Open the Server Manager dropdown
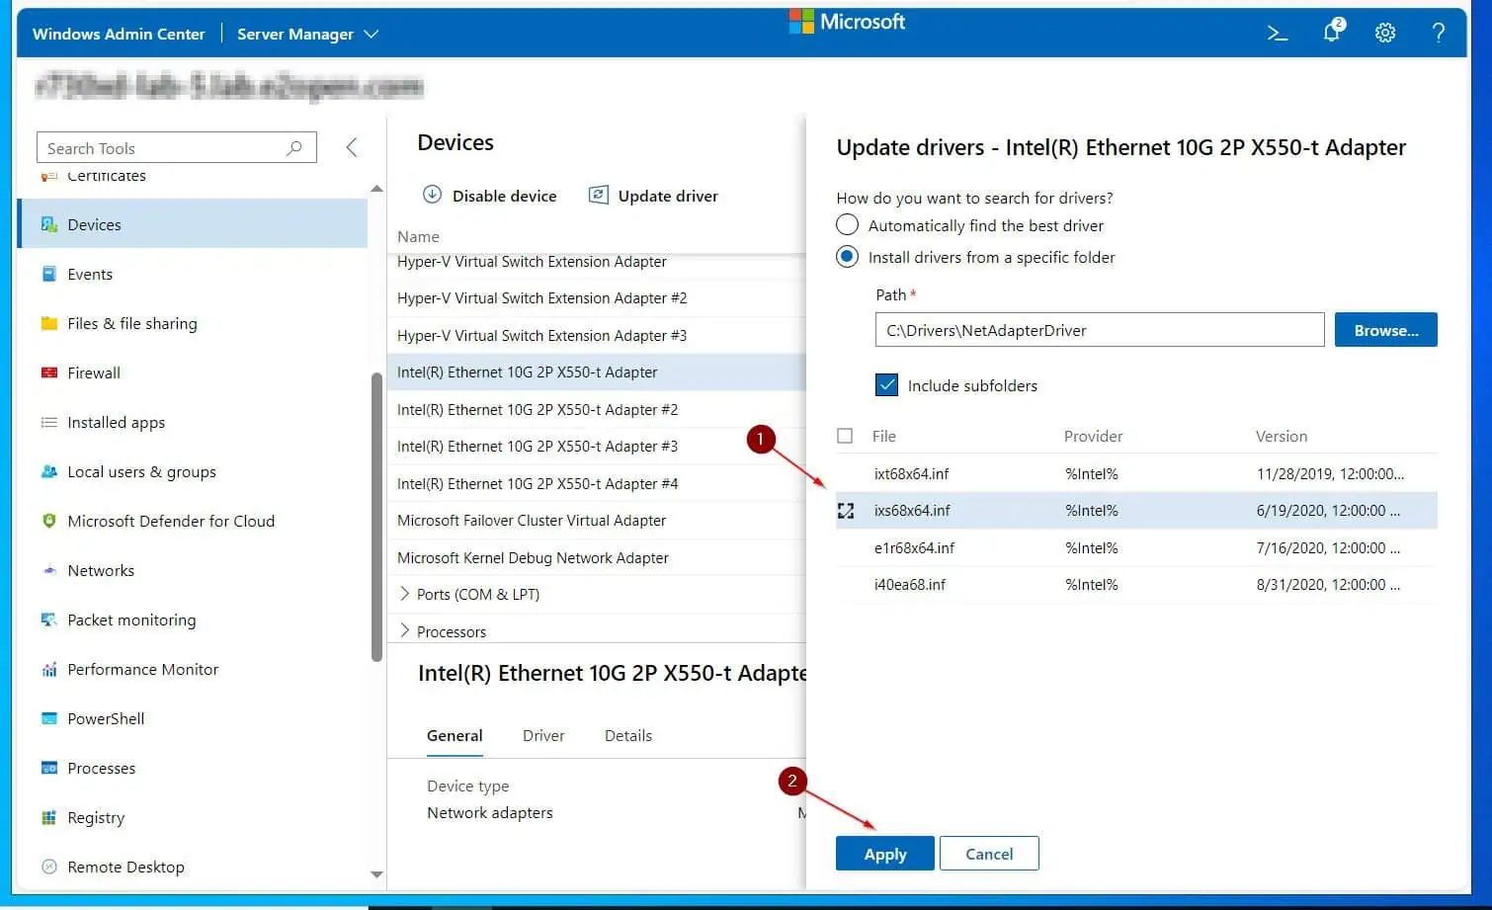 pyautogui.click(x=308, y=34)
